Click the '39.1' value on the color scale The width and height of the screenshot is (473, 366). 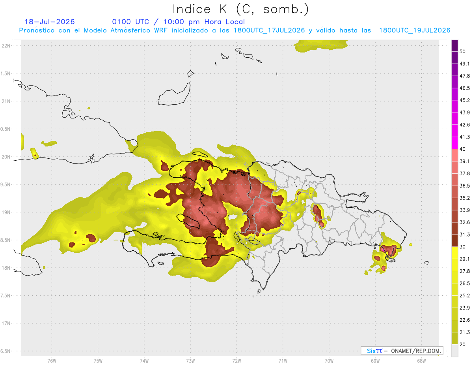465,161
